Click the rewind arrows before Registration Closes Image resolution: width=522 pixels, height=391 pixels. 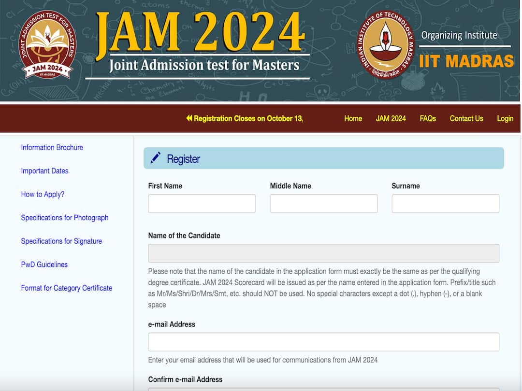pos(189,118)
